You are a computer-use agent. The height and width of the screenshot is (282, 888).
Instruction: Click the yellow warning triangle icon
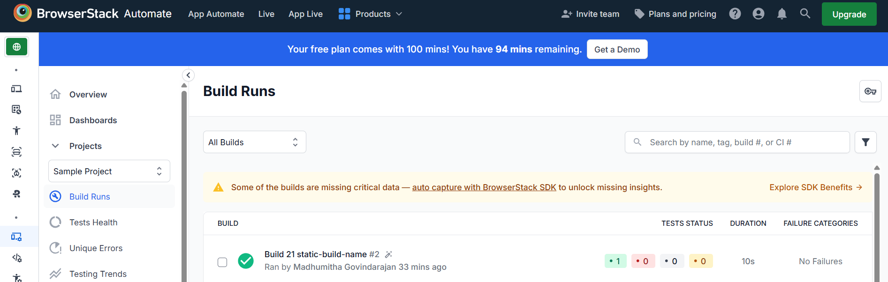(x=218, y=187)
